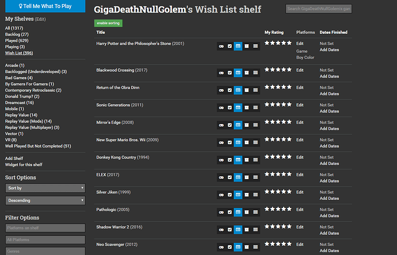Click the shelves list icon for Sonic Generations

255,107
